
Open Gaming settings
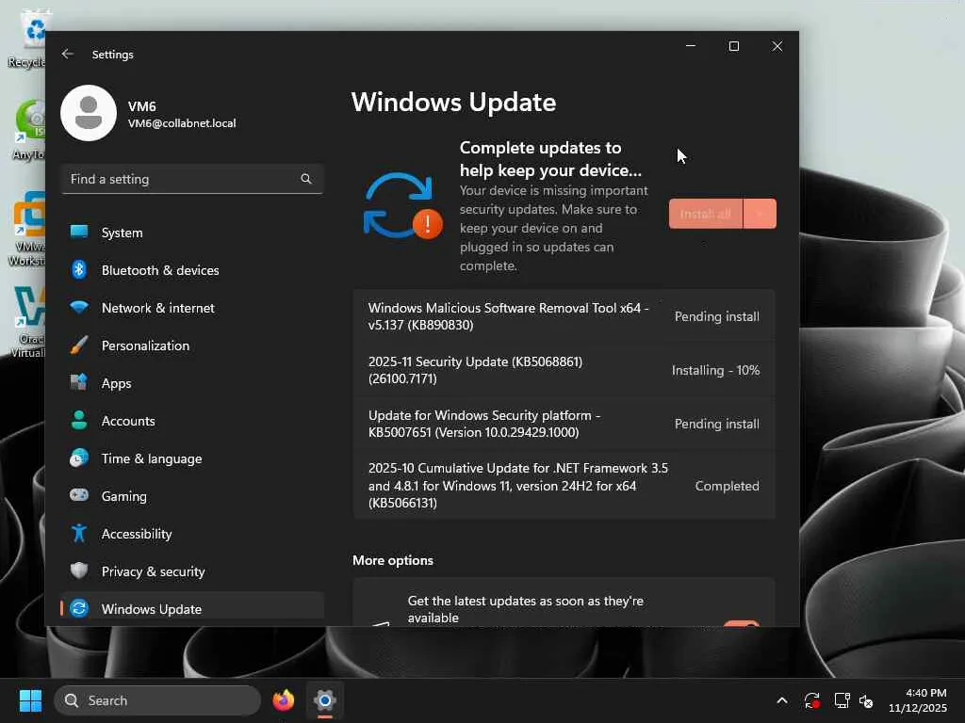coord(192,496)
